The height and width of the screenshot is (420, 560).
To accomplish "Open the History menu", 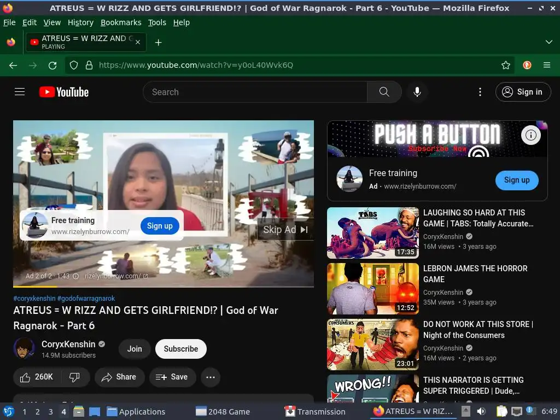I will coord(80,22).
